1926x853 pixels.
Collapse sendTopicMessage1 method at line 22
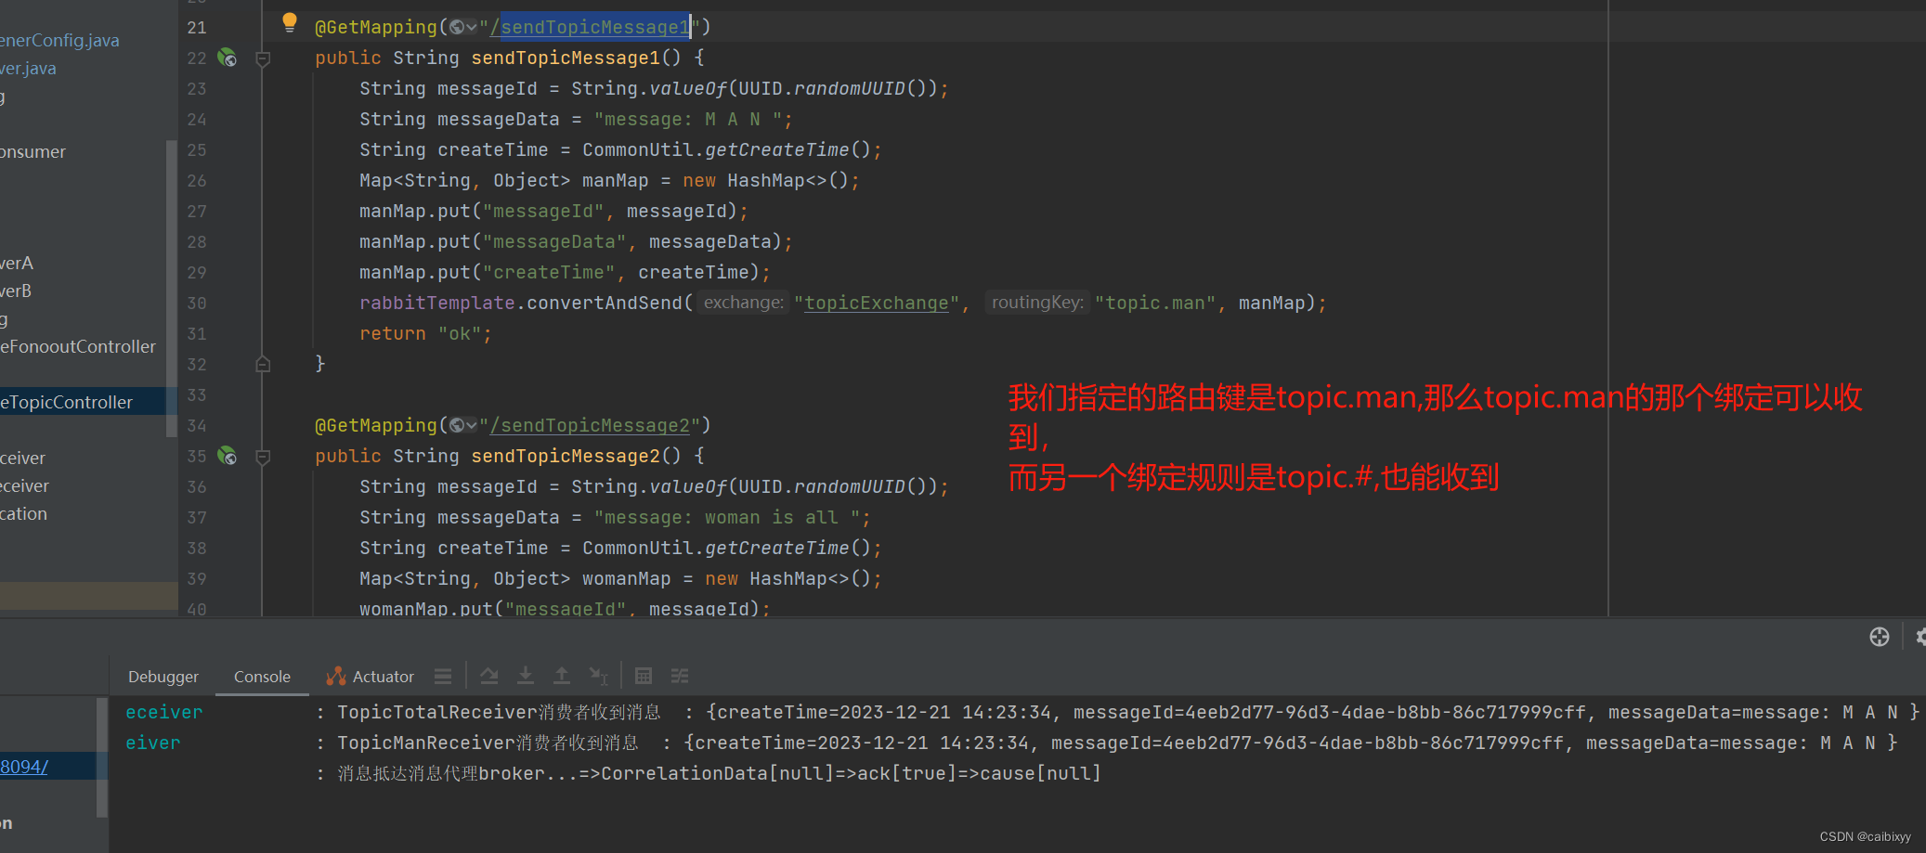263,58
